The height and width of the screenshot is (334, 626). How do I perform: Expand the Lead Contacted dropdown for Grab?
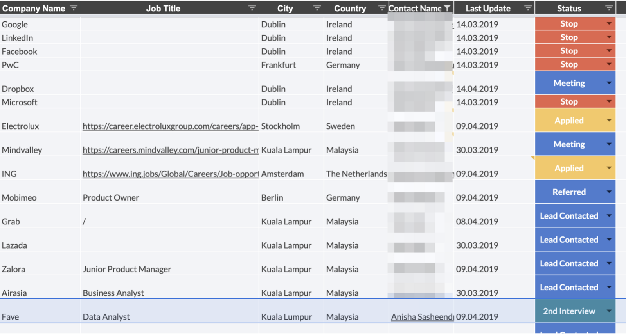[609, 215]
